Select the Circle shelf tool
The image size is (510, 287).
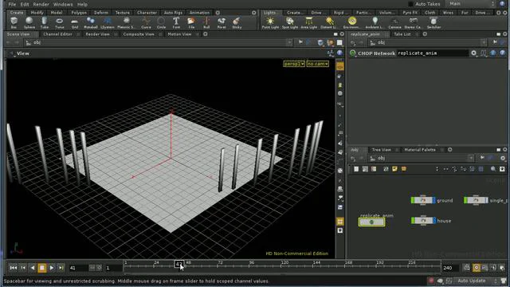(161, 23)
